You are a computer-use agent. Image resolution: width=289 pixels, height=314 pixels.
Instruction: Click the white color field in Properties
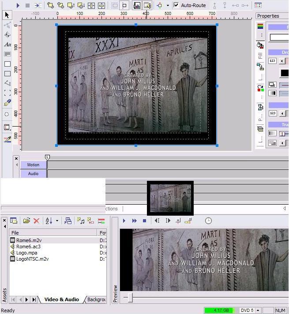[x=279, y=37]
